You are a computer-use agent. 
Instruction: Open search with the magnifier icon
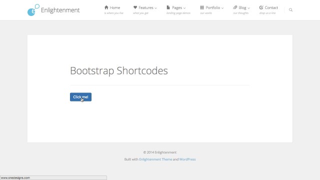(x=290, y=10)
